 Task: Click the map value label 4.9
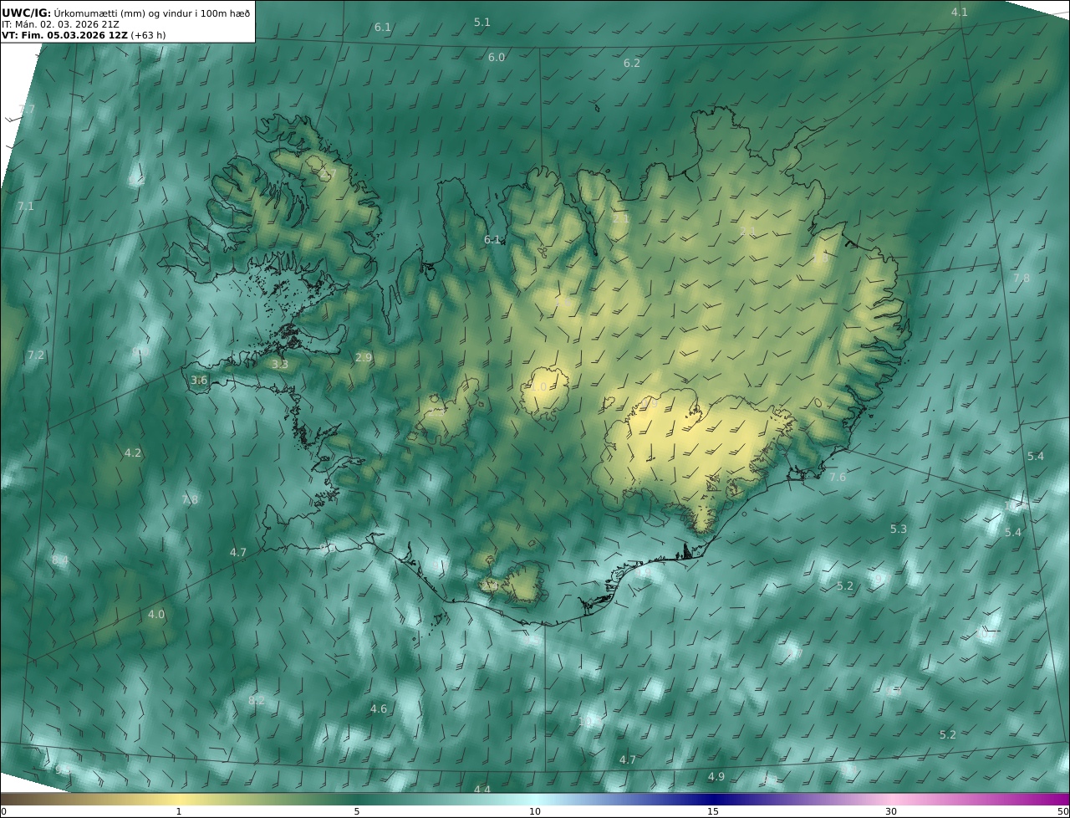[716, 777]
